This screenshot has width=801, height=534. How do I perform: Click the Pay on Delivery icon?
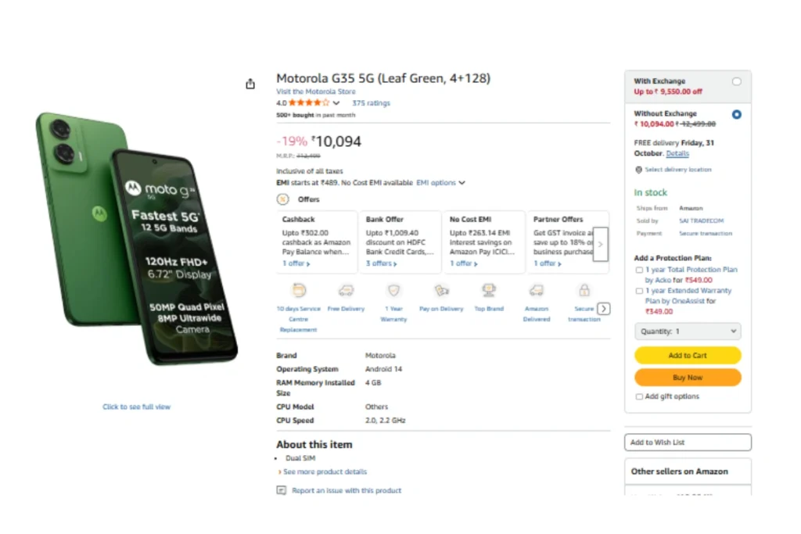[x=441, y=291]
